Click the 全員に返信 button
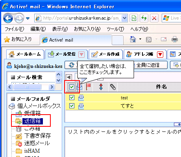The image size is (181, 157). click(150, 65)
